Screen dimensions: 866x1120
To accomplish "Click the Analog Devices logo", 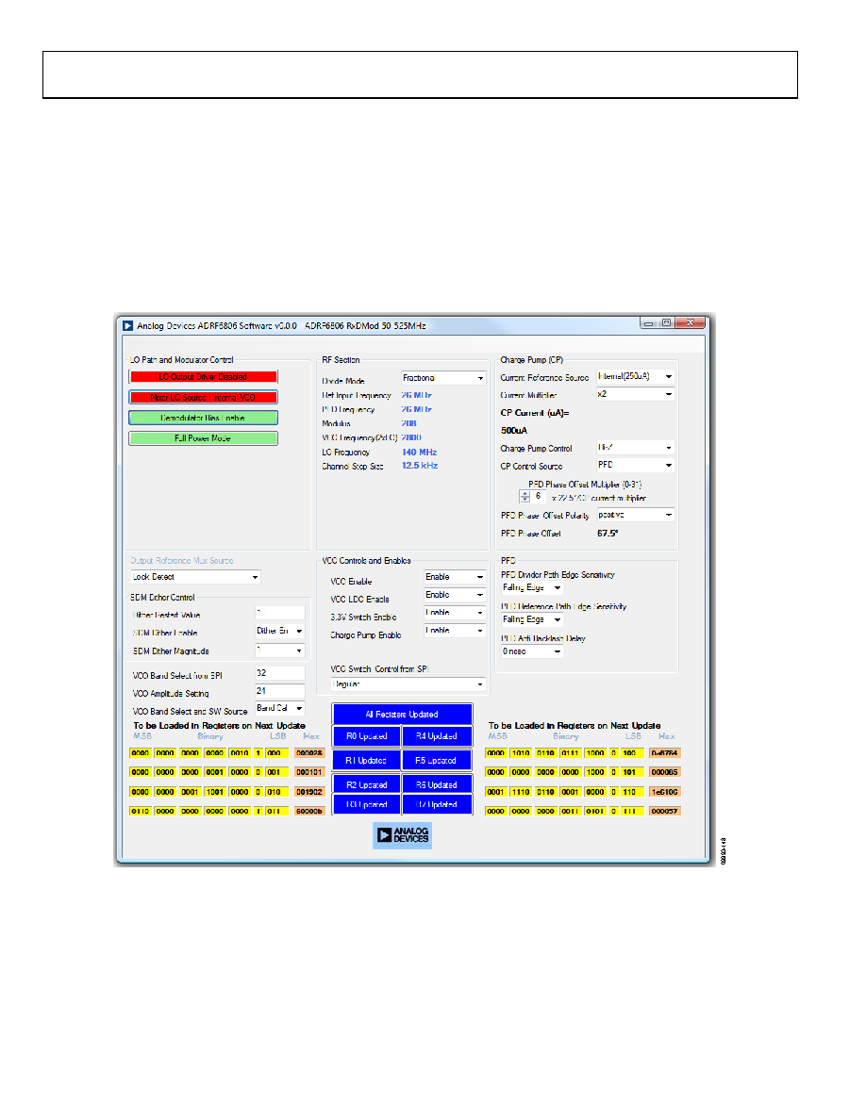I will [402, 835].
